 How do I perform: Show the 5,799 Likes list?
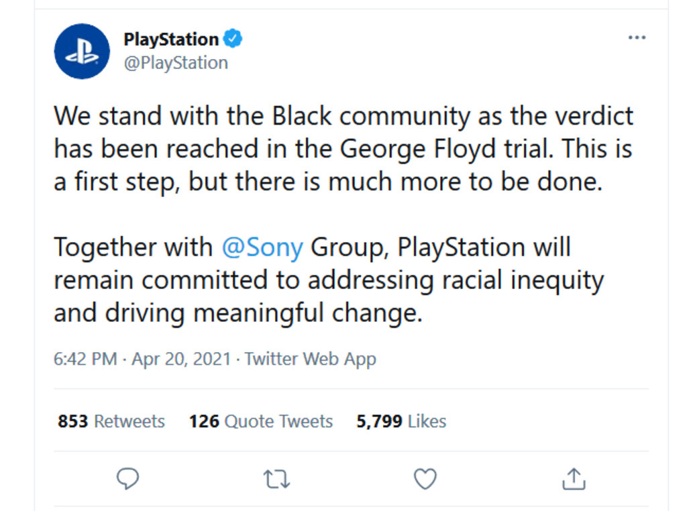(x=401, y=421)
